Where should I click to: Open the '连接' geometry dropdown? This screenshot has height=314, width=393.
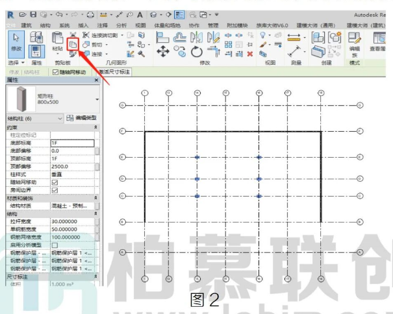[x=107, y=54]
